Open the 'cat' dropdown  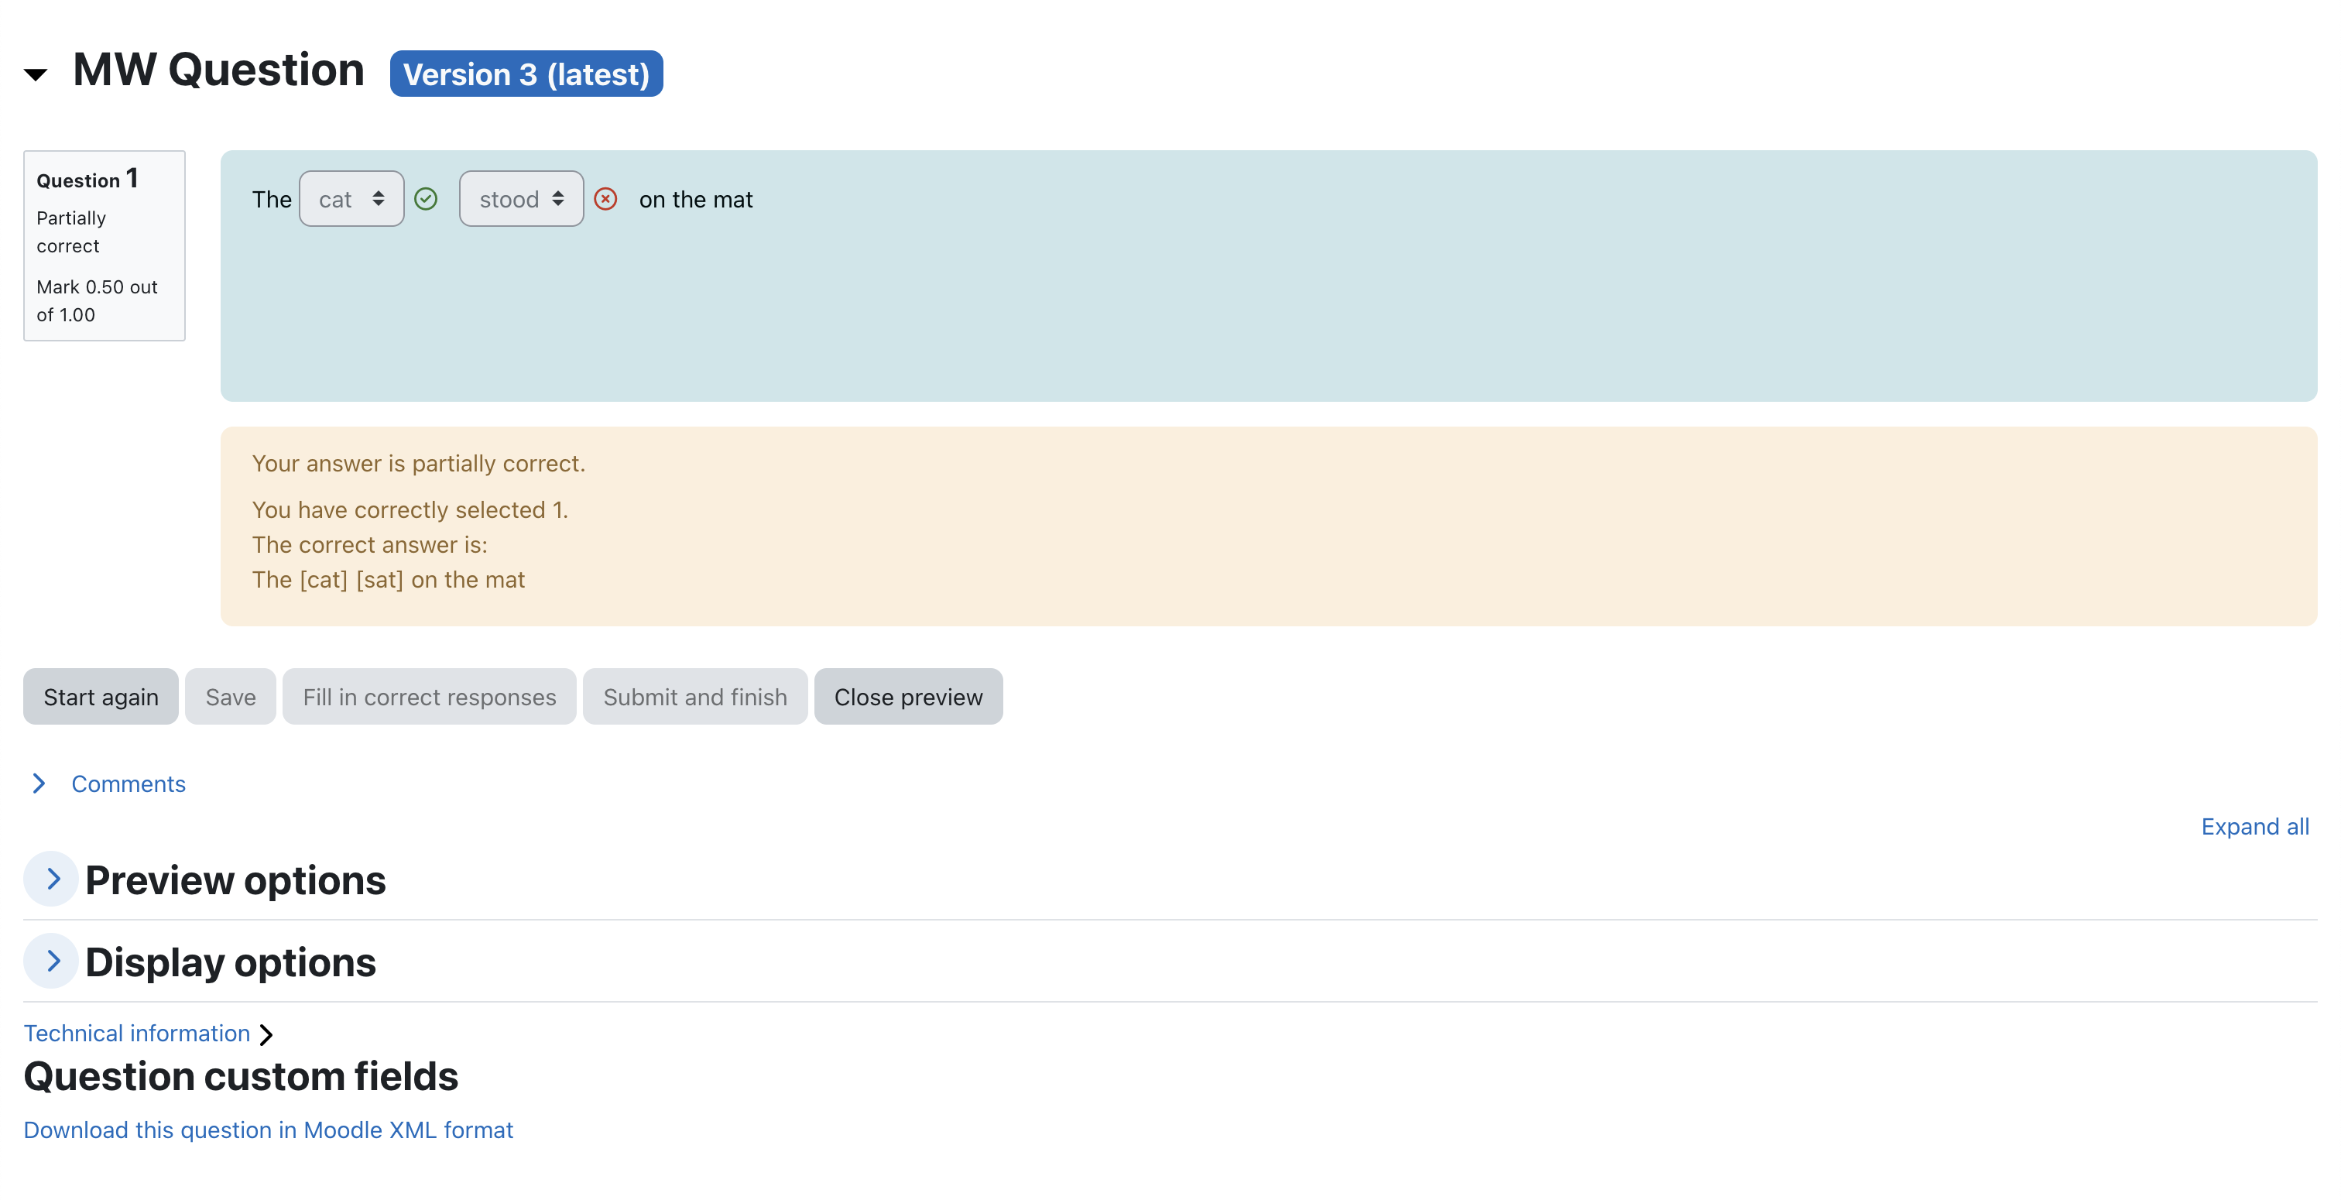[x=351, y=199]
